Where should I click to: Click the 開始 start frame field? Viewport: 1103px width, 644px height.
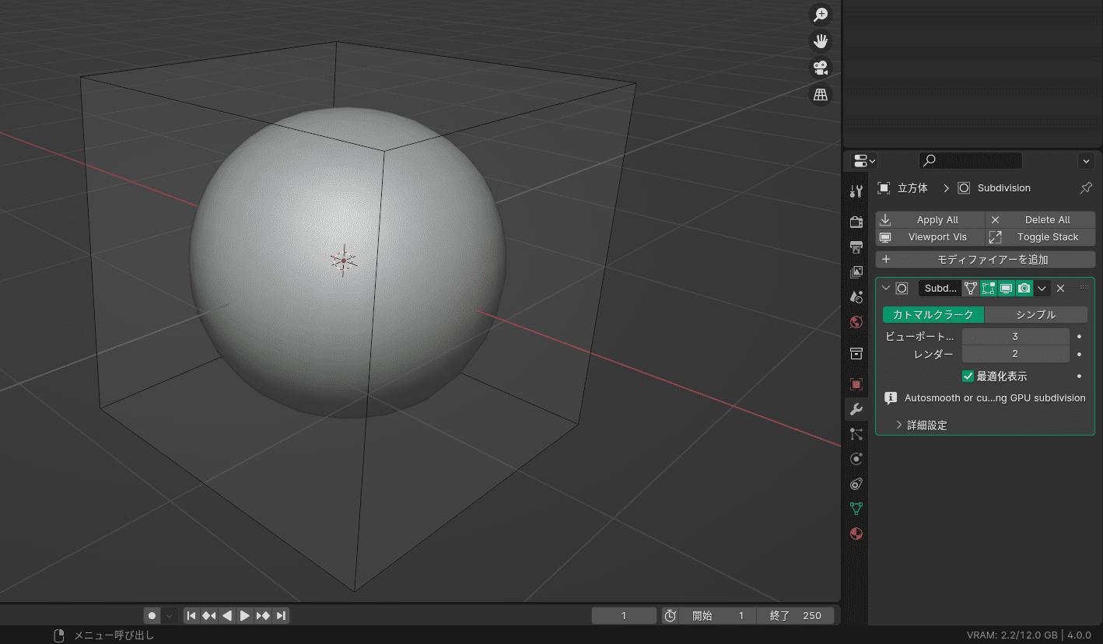click(718, 616)
